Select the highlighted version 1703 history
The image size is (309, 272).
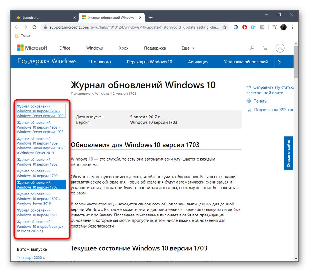pos(41,185)
